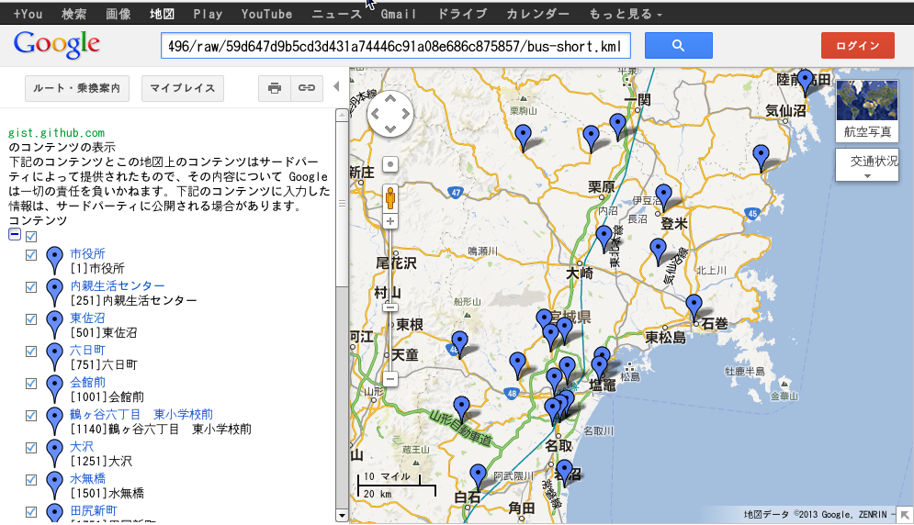Click the search box containing the KML URL

395,46
